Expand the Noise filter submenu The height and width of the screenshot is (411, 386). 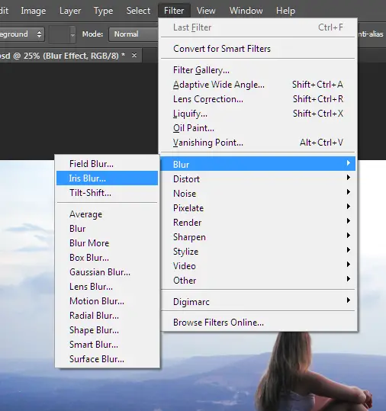pos(258,194)
